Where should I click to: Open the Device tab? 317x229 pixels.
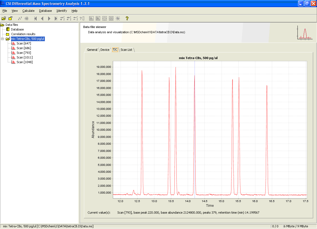(x=105, y=50)
